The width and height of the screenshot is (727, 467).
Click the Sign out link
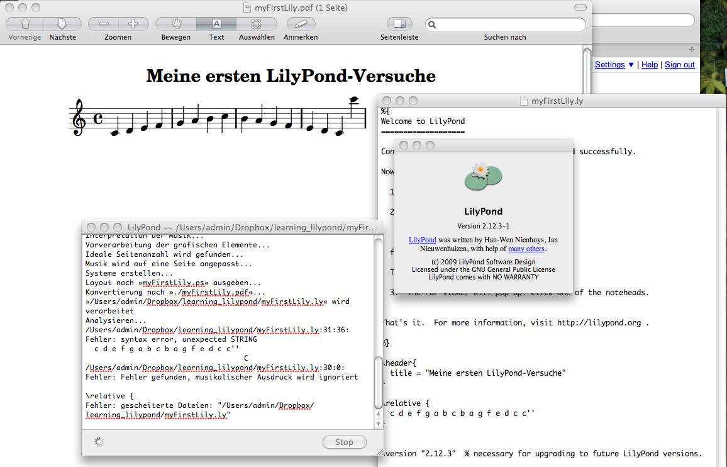coord(680,65)
